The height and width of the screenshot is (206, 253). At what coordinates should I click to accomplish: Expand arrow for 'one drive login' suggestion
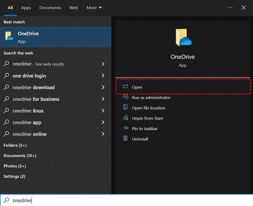pos(103,76)
